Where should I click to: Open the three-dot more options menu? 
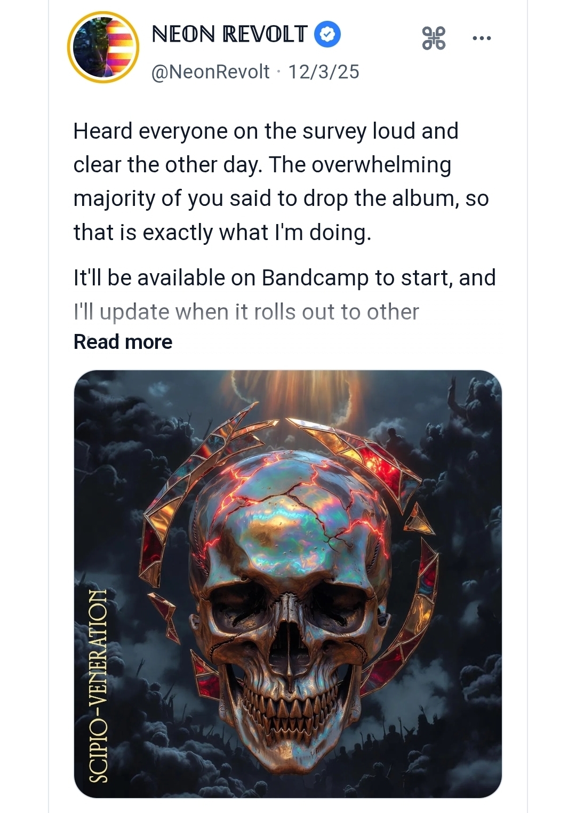(x=482, y=38)
